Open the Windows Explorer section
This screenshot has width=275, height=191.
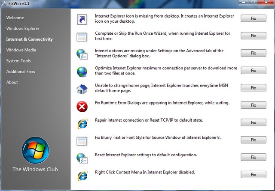(x=23, y=29)
